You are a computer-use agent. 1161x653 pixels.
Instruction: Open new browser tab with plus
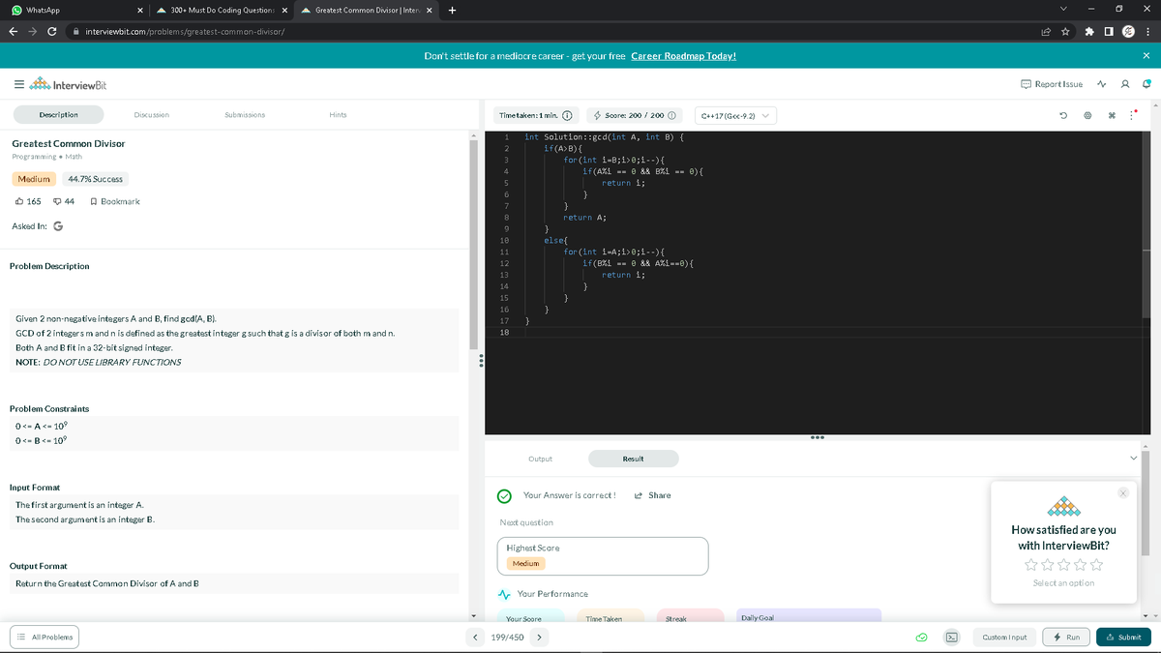(x=453, y=11)
